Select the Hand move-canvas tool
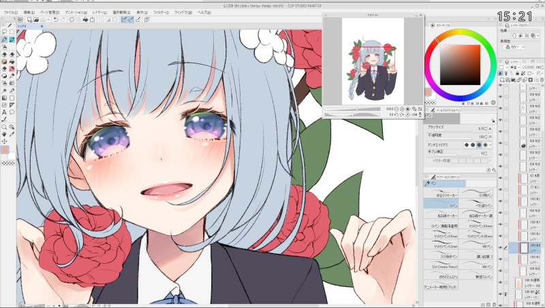 tap(4, 134)
